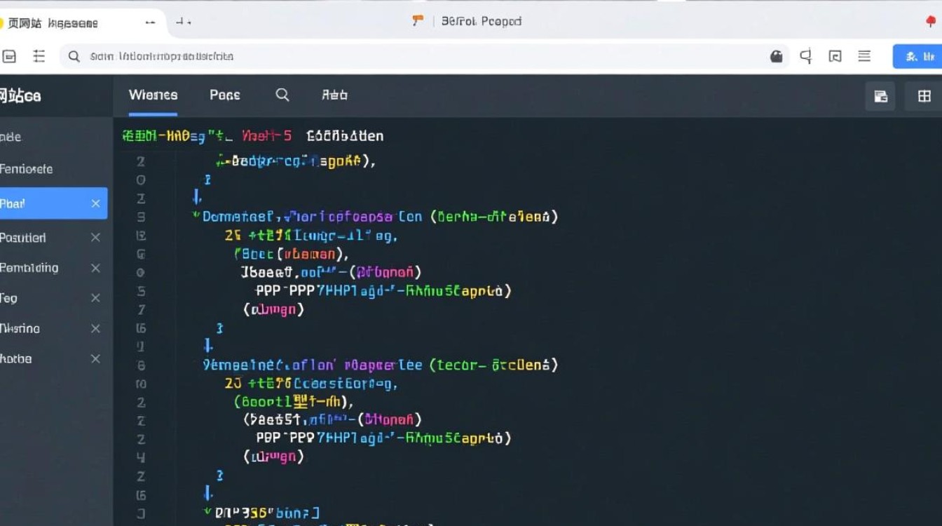Screen dimensions: 942x526
Task: Click the red pin icon at top right
Action: click(x=931, y=22)
